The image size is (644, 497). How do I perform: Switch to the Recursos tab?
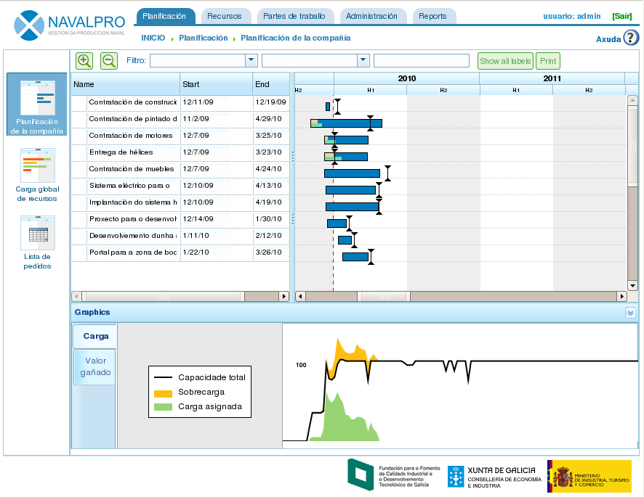(224, 16)
